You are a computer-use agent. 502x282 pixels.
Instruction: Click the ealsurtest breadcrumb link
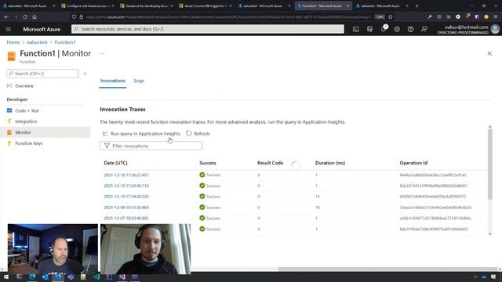[x=37, y=42]
